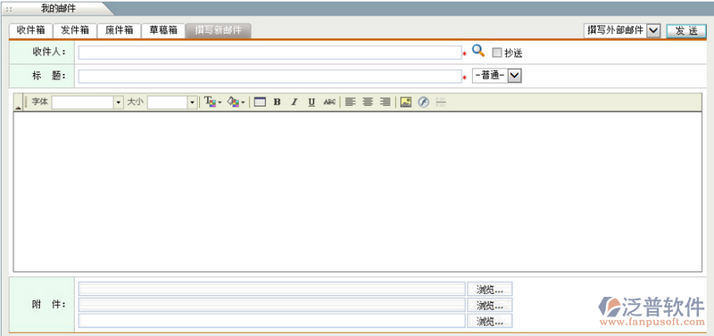Open the font color picker
This screenshot has height=336, width=714.
click(212, 102)
